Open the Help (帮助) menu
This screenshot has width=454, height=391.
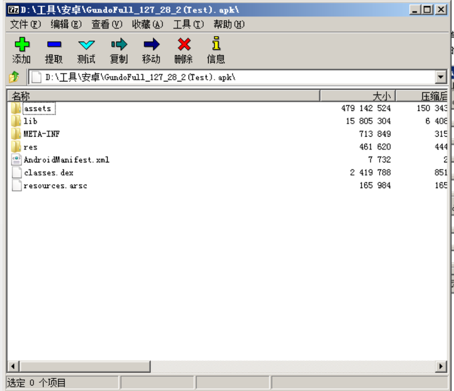(x=229, y=24)
